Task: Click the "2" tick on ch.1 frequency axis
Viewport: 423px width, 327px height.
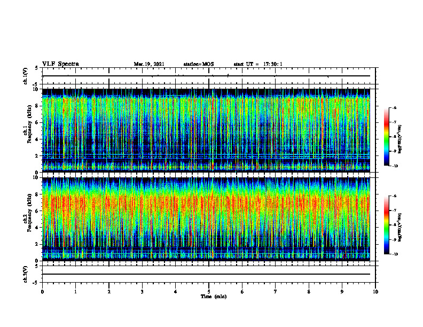Action: pos(38,156)
